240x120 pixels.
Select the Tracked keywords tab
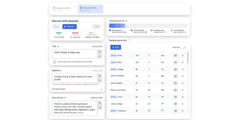click(117, 40)
